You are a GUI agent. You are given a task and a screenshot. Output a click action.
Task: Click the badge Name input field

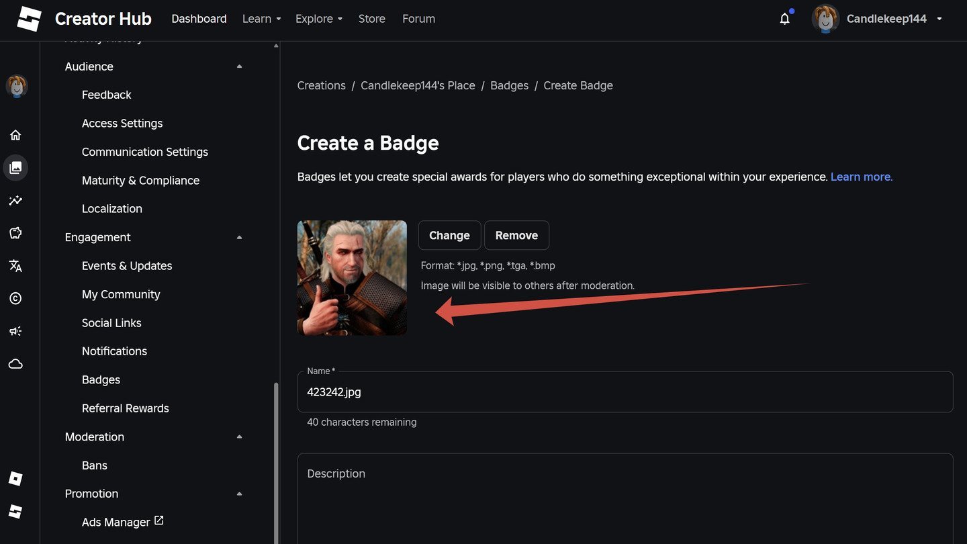pos(625,392)
